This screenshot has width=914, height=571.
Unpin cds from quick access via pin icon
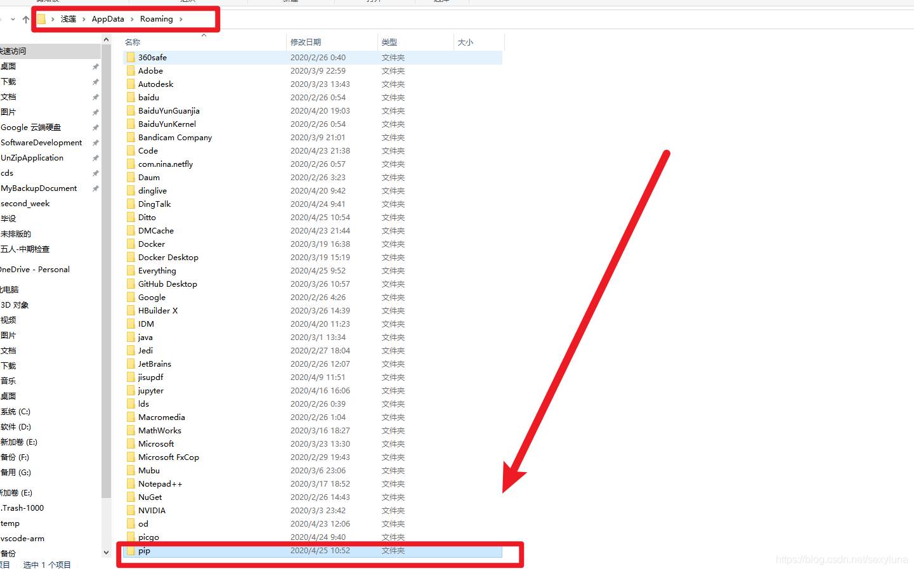click(95, 173)
